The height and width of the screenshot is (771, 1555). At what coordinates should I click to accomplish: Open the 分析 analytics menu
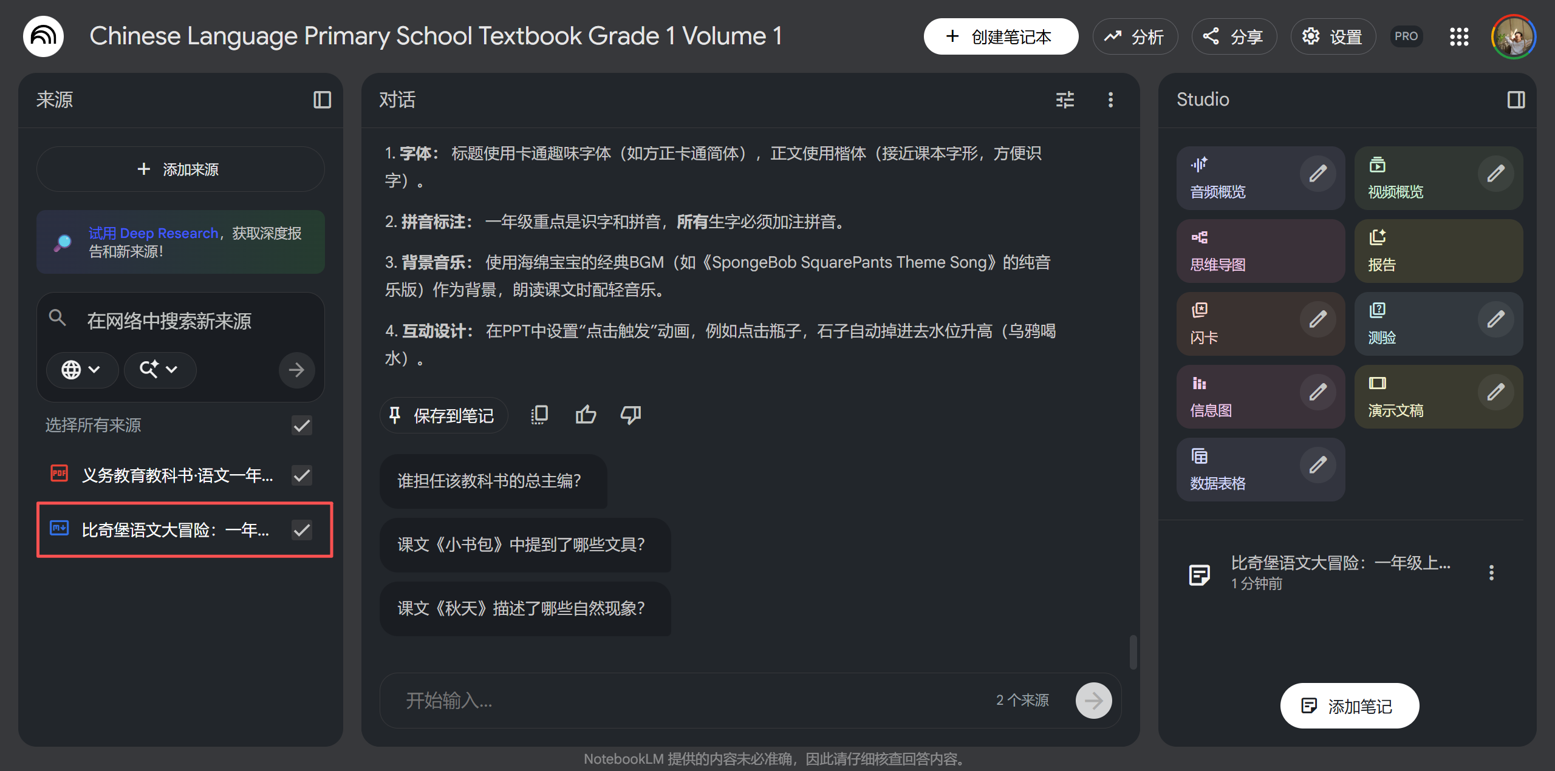[1135, 36]
